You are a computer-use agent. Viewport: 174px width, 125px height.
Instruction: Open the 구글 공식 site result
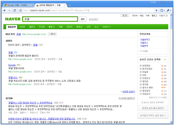tap(11, 52)
